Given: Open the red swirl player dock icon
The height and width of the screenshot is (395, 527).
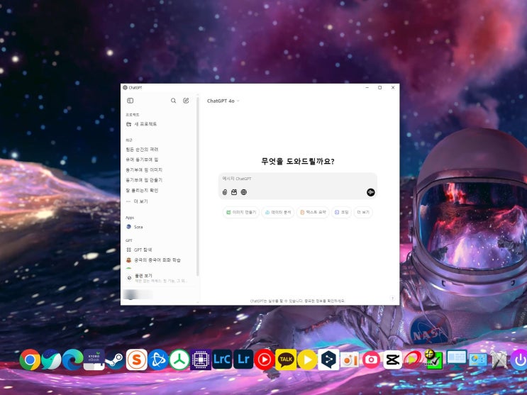Looking at the screenshot, I should click(414, 360).
